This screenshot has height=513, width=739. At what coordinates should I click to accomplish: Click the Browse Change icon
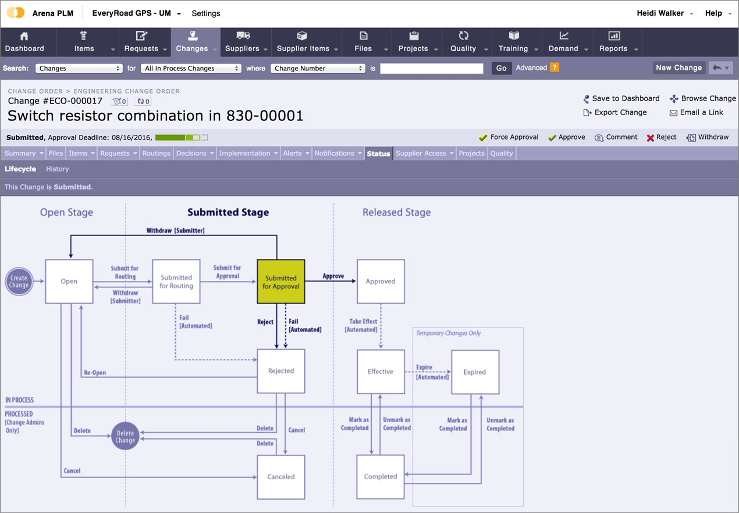674,99
